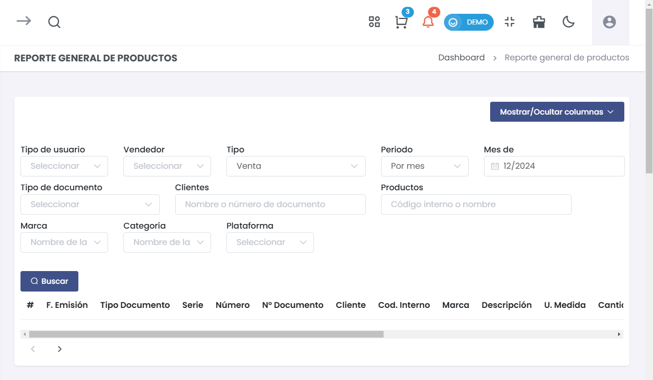
Task: Click the N° Documento column header
Action: 293,305
